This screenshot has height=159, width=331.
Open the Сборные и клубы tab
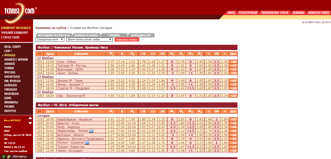pos(86,35)
